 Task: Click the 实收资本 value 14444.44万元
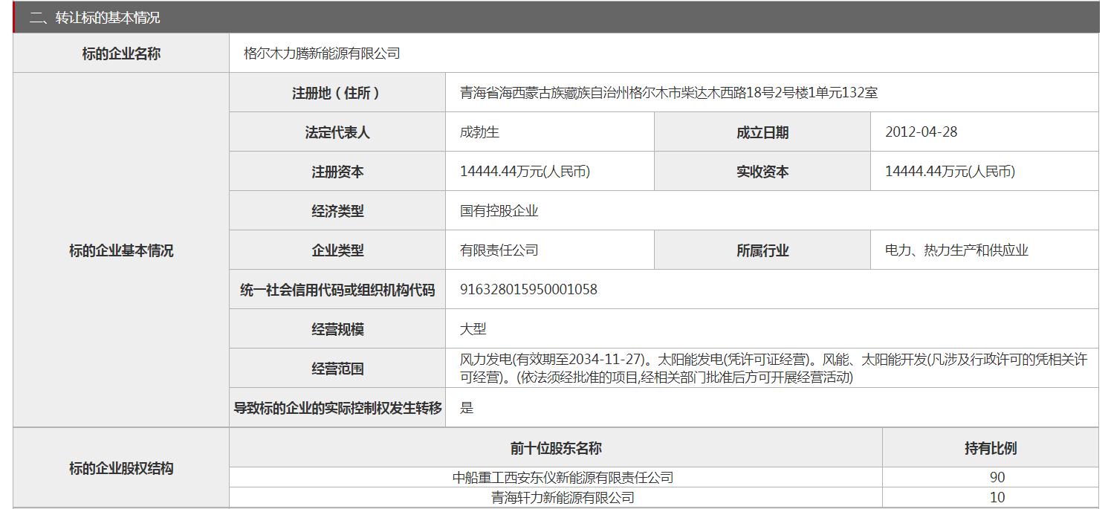[950, 172]
